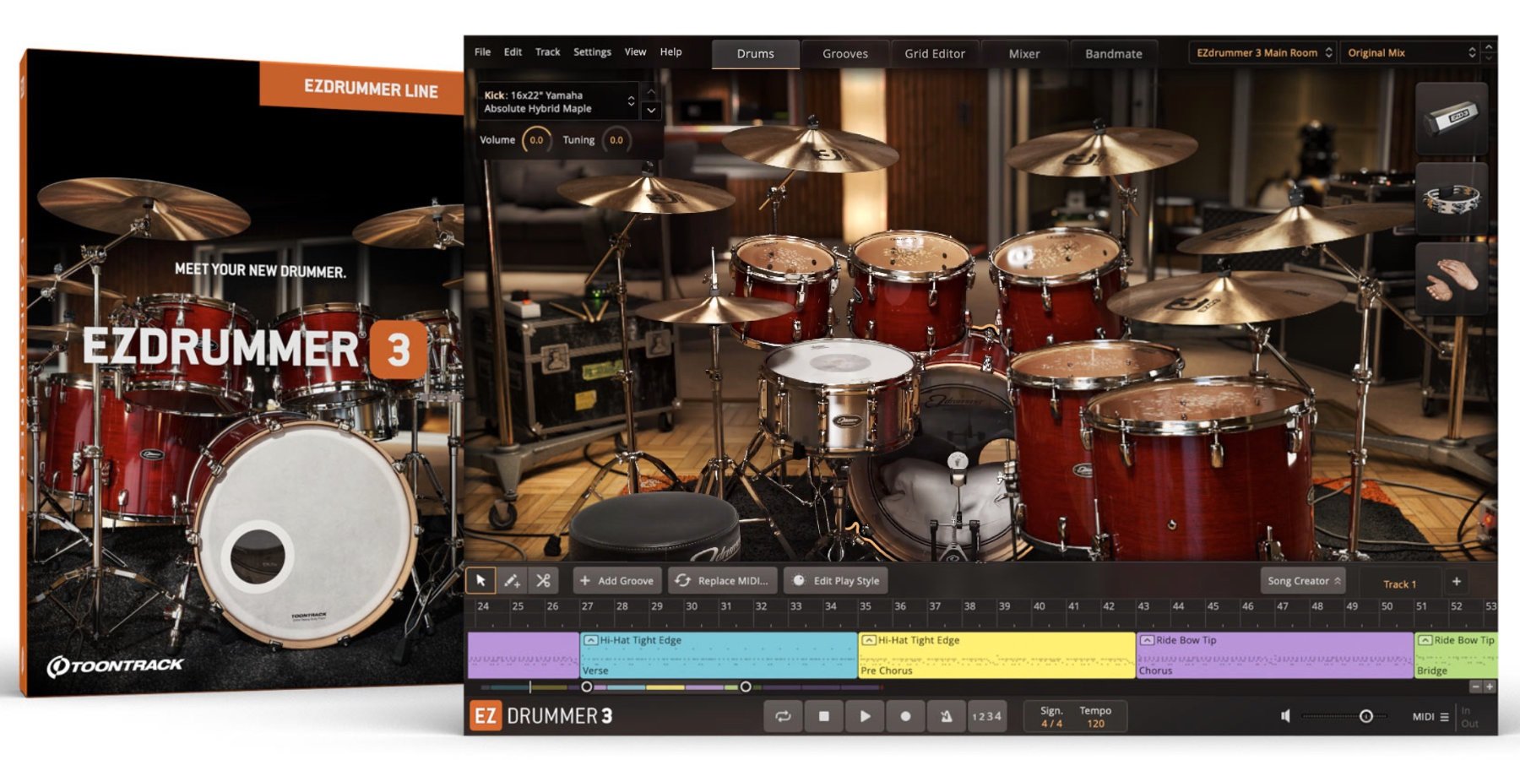Viewport: 1520px width, 760px height.
Task: Select the pencil draw tool
Action: [x=512, y=581]
